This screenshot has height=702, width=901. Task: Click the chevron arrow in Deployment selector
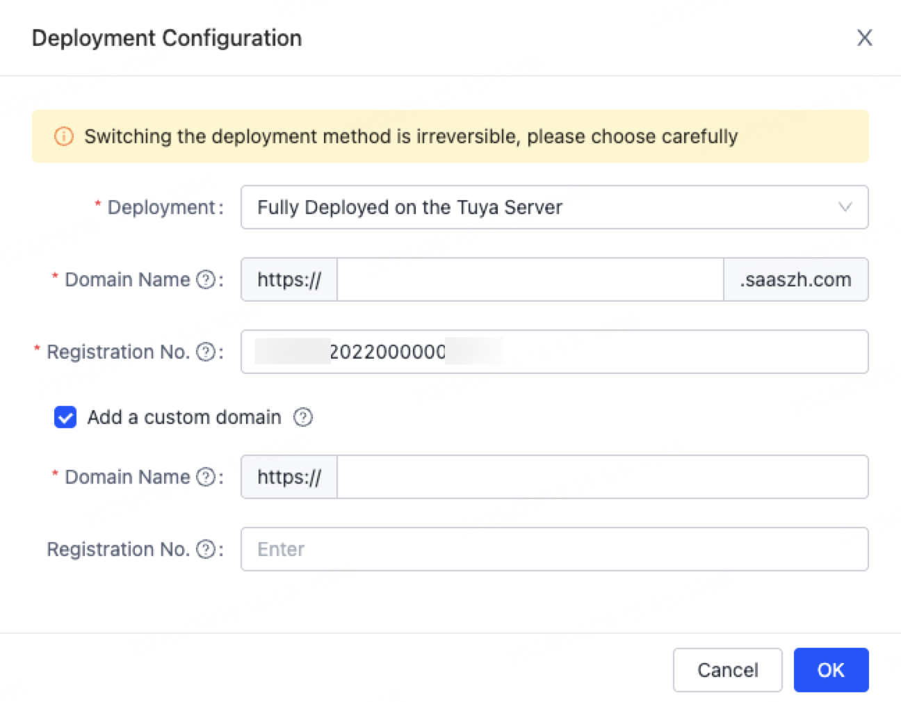(845, 207)
